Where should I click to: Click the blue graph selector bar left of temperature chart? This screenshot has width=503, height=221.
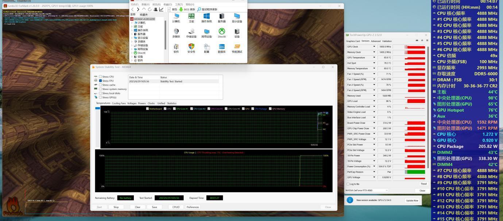[97, 108]
